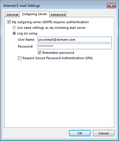Click the Password input field

click(75, 46)
